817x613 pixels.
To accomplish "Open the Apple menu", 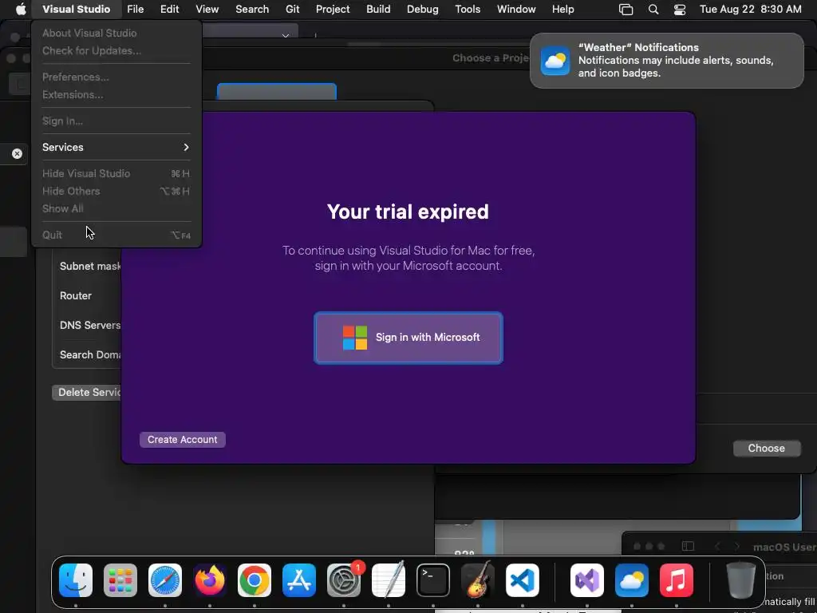I will [x=20, y=9].
